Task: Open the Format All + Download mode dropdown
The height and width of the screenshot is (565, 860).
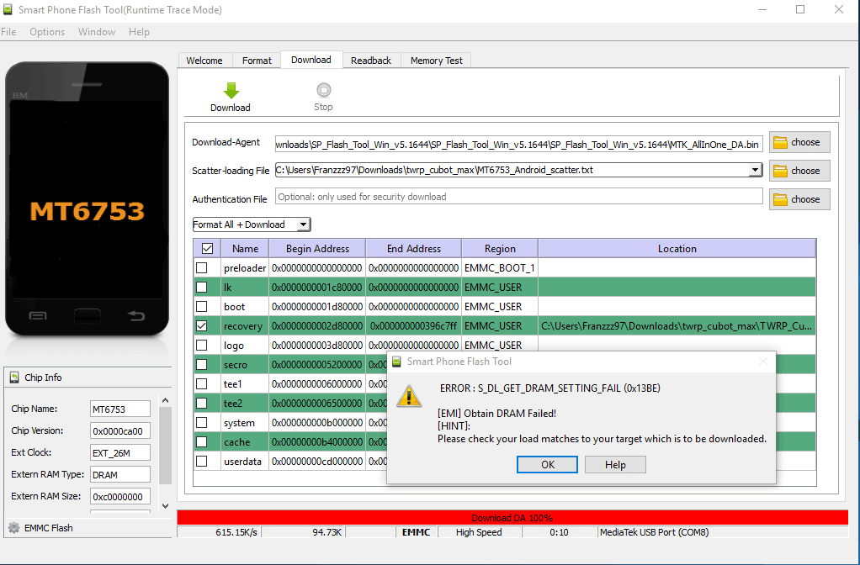Action: point(303,224)
